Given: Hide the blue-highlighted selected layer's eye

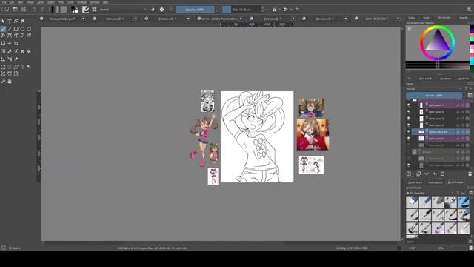Looking at the screenshot, I should point(409,132).
